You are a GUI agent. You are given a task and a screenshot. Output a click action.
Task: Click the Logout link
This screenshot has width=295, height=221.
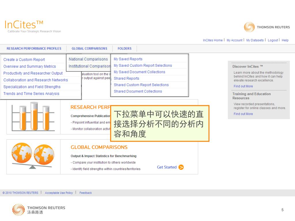coord(273,40)
